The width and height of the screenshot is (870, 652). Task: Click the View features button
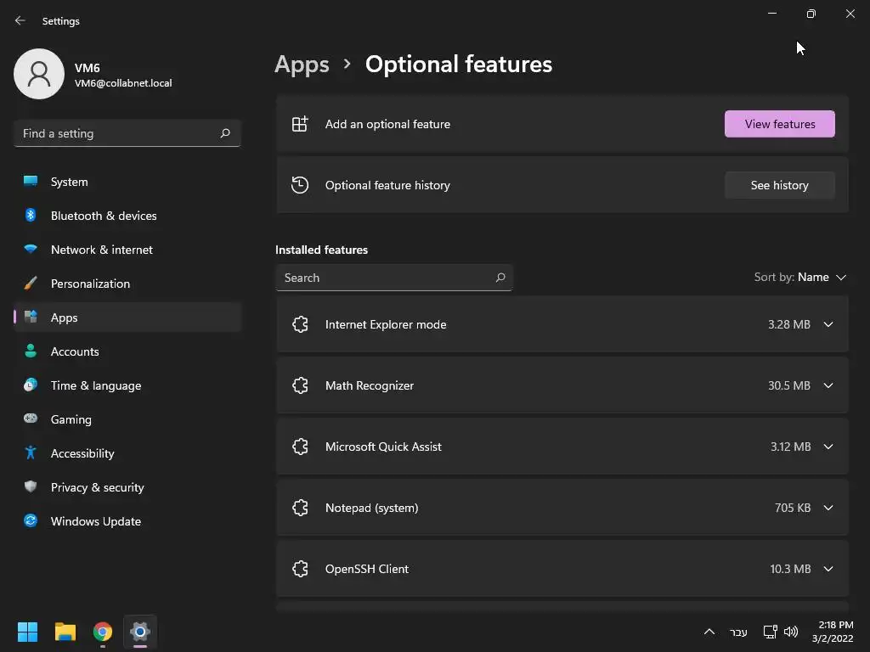point(779,124)
